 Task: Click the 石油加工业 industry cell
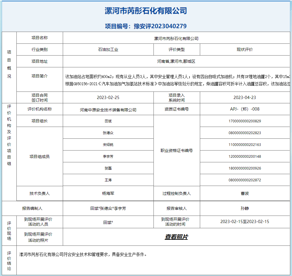coord(108,50)
